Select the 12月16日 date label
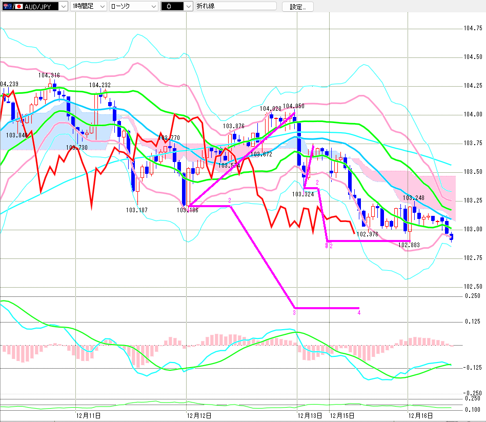The width and height of the screenshot is (486, 422). (x=420, y=415)
